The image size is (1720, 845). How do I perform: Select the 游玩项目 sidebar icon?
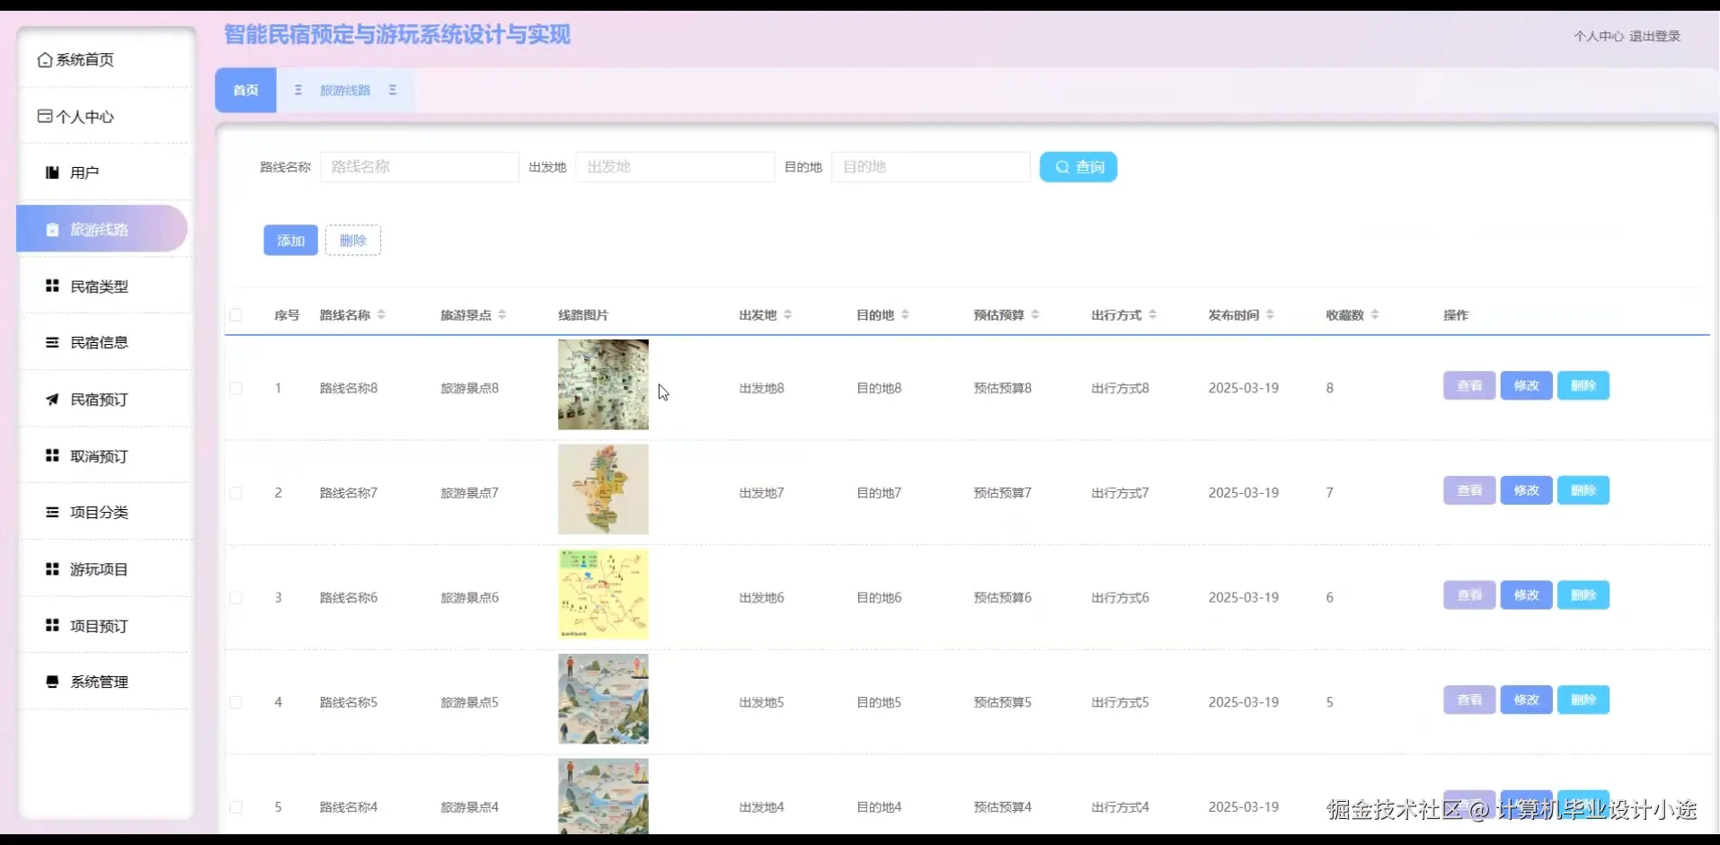(x=51, y=568)
